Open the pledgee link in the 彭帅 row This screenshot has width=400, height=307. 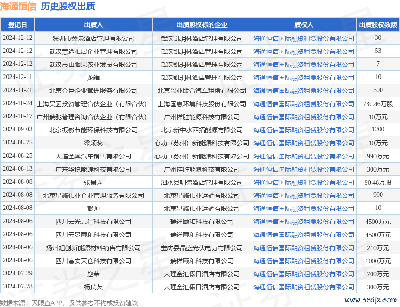303,209
